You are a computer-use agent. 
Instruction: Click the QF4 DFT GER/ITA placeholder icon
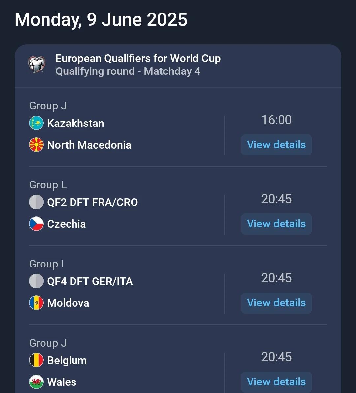[x=36, y=281]
